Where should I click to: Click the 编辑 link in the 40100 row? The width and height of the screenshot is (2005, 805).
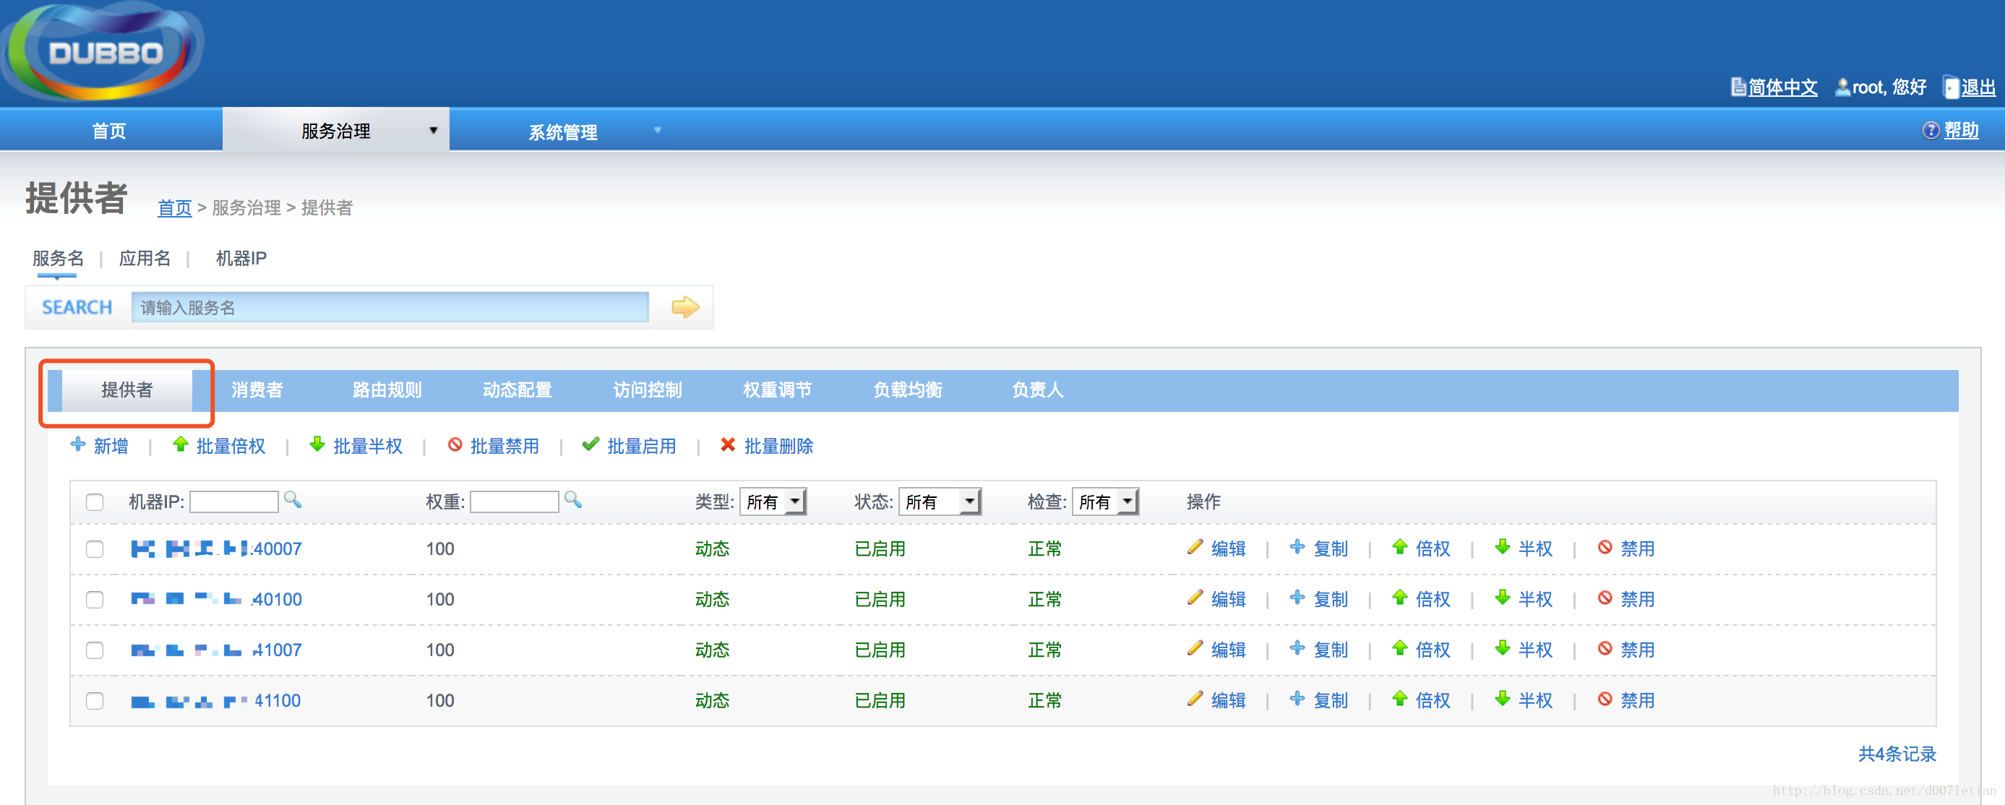click(x=1228, y=600)
